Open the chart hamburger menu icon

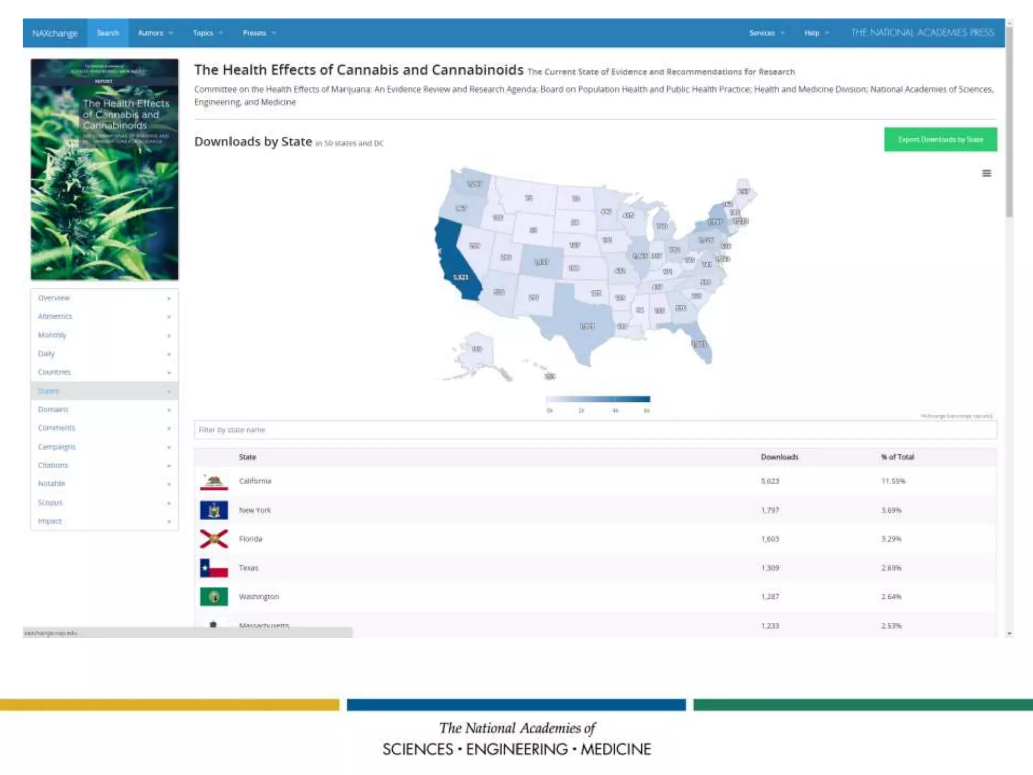[x=986, y=173]
